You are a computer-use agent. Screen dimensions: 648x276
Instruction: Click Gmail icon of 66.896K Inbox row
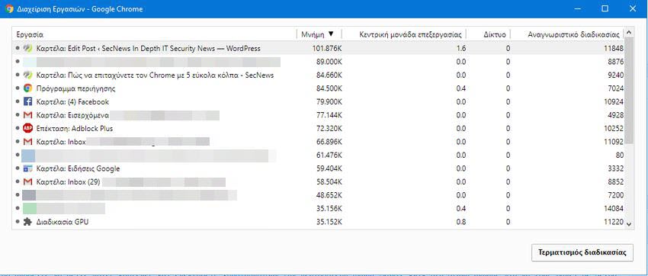coord(27,142)
